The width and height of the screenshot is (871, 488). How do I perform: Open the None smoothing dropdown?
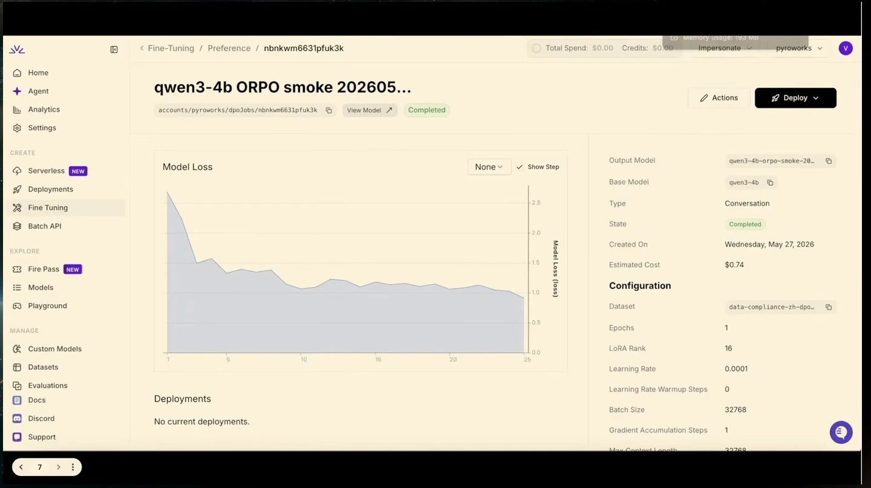click(489, 167)
